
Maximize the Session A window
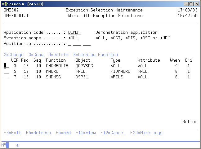coord(191,4)
